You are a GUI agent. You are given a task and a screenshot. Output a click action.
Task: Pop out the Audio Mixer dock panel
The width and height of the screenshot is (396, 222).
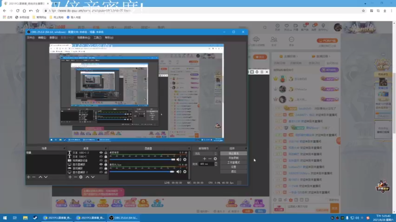point(189,148)
